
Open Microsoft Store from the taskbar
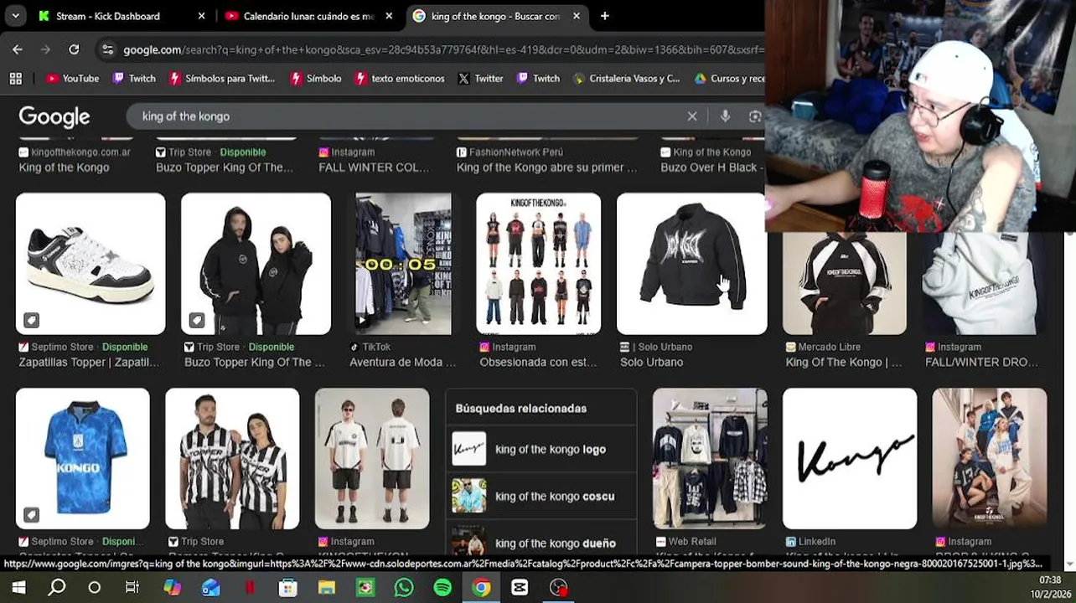287,588
